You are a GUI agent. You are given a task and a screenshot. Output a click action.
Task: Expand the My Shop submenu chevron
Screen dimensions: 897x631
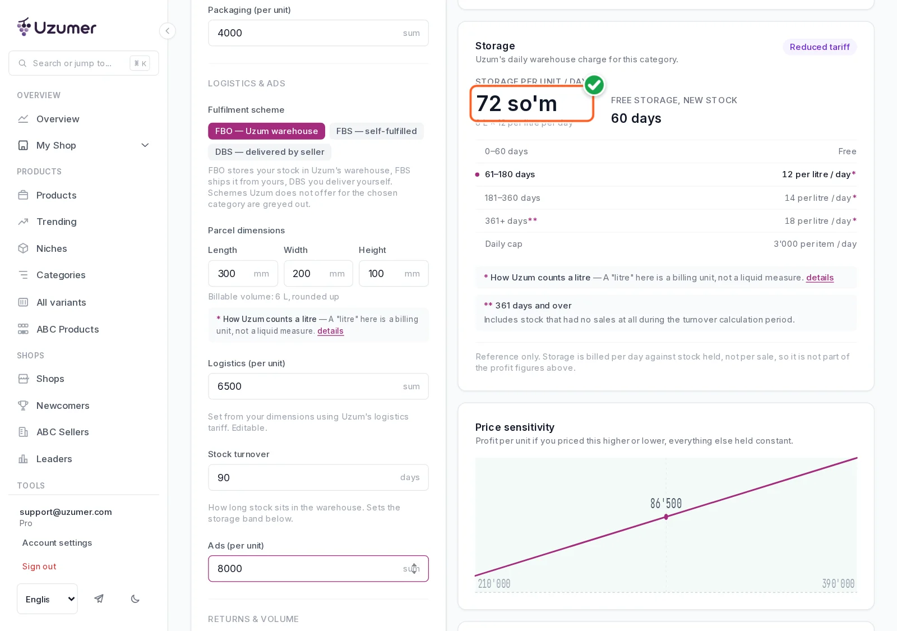click(x=145, y=145)
